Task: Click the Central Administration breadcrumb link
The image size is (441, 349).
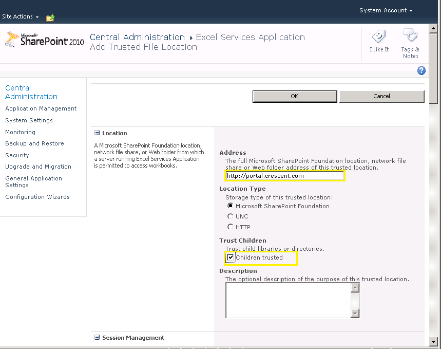Action: pyautogui.click(x=137, y=37)
